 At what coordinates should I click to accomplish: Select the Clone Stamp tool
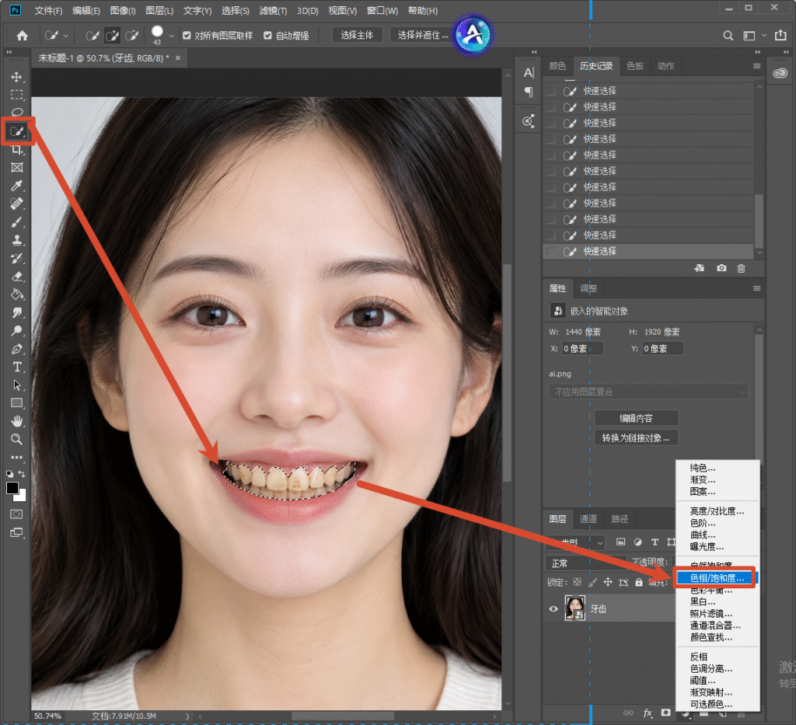[17, 240]
